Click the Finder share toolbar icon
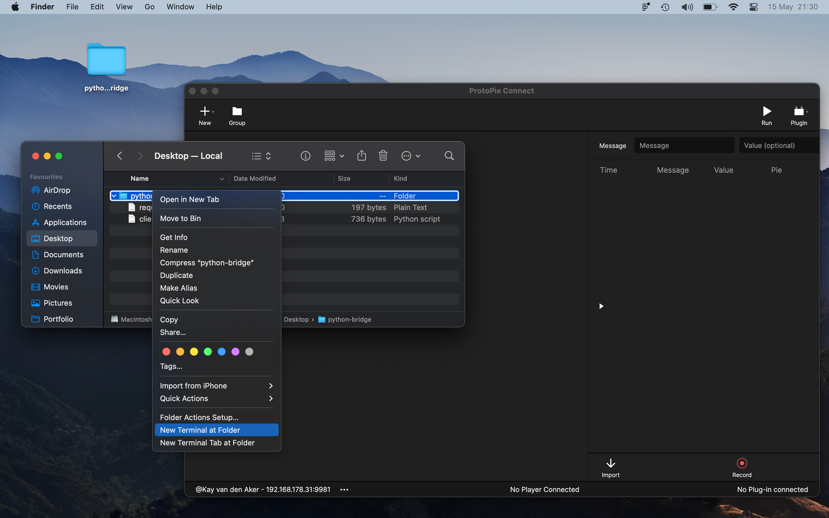829x518 pixels. 362,156
